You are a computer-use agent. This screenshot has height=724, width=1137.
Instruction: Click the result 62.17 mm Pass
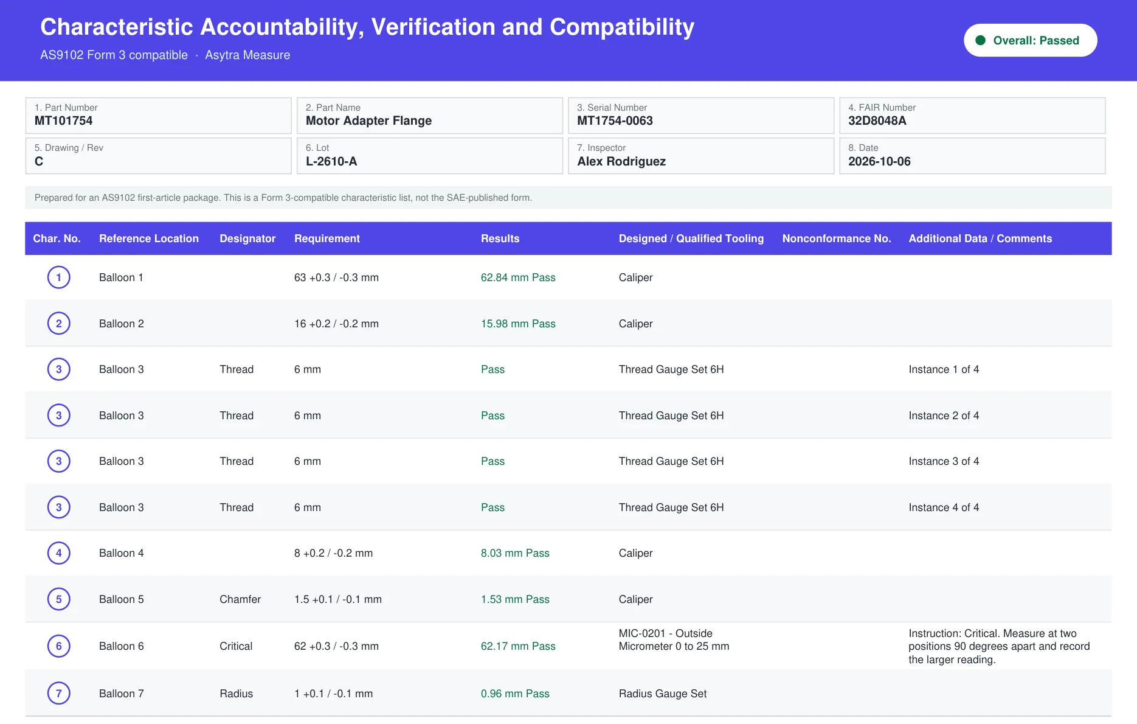click(518, 646)
